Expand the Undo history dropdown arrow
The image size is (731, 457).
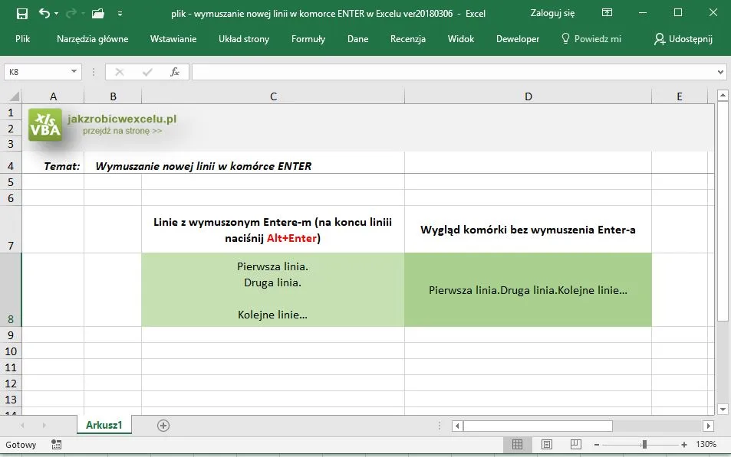(57, 14)
